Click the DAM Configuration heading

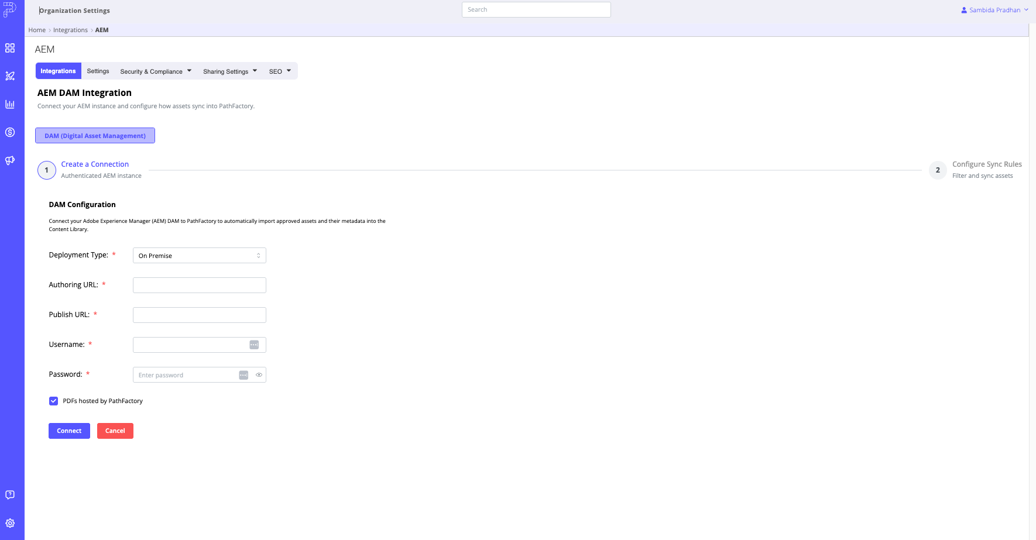point(82,205)
